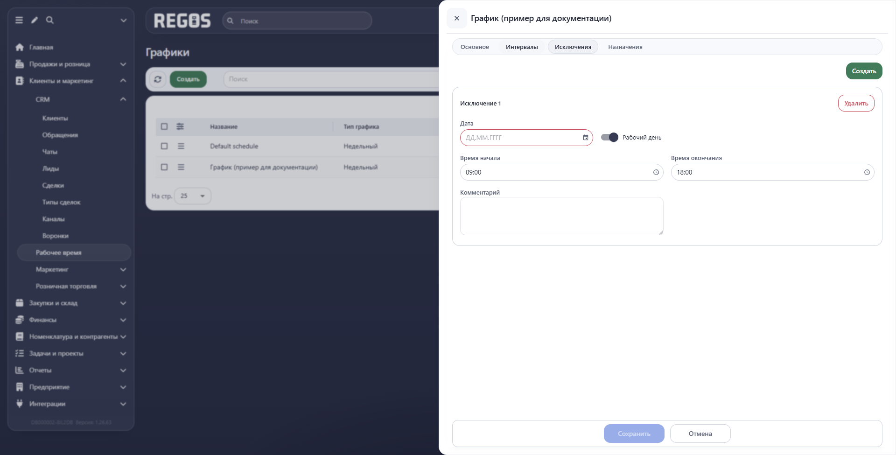The height and width of the screenshot is (455, 896).
Task: Click clock icon in Время начала
Action: point(656,172)
